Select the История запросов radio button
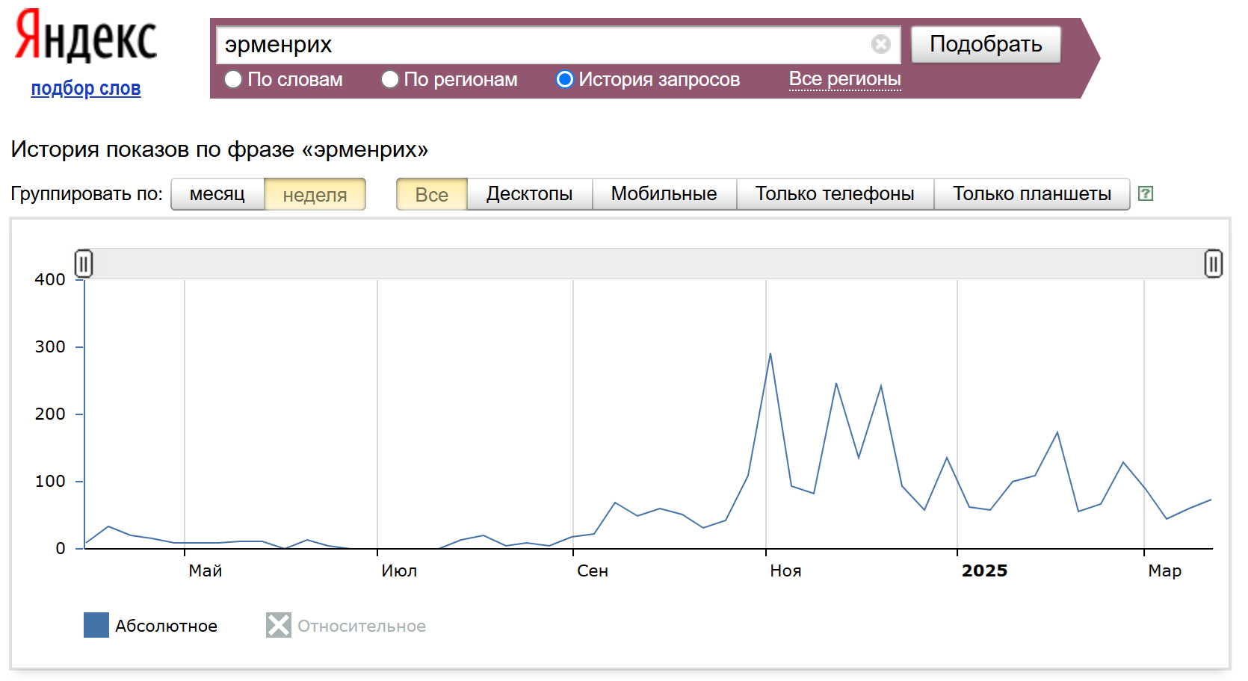 (x=565, y=79)
